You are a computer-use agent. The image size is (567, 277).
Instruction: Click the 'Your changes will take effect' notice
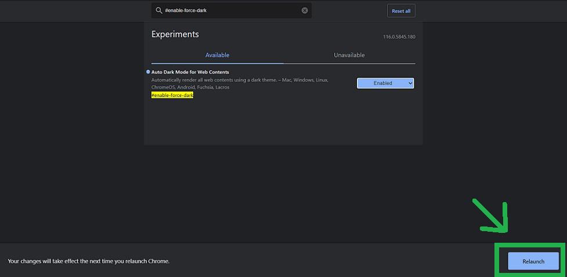tap(89, 261)
